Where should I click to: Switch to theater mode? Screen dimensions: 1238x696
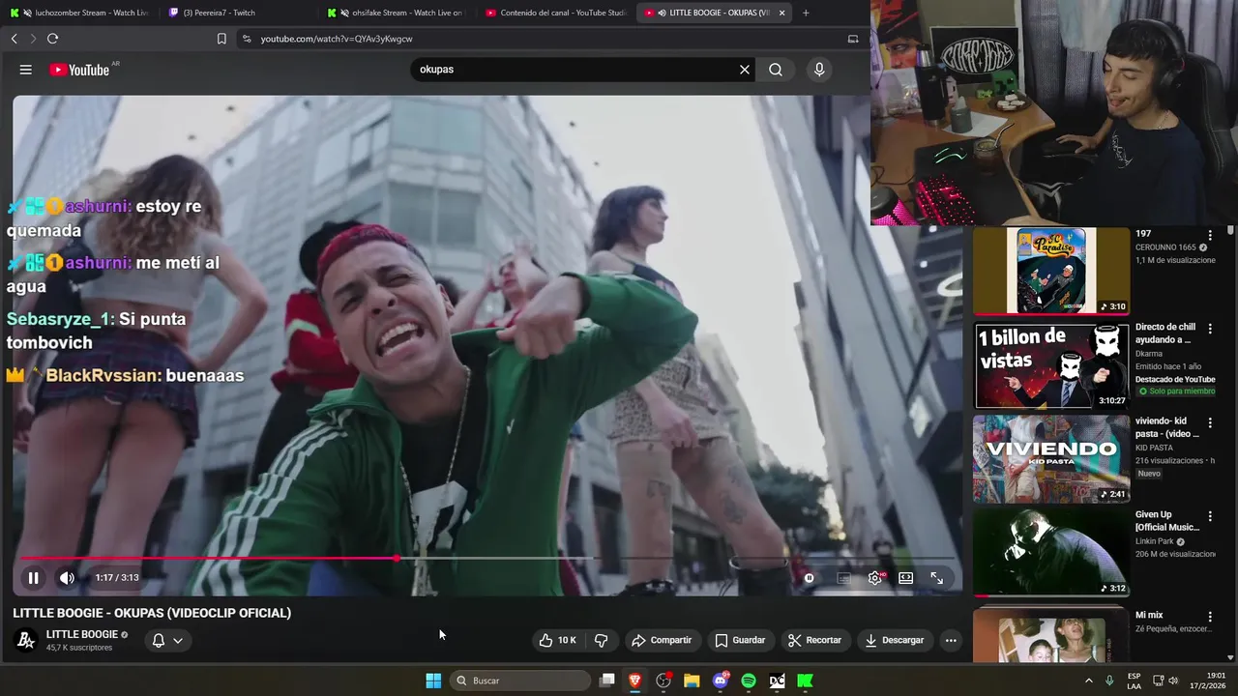tap(906, 578)
